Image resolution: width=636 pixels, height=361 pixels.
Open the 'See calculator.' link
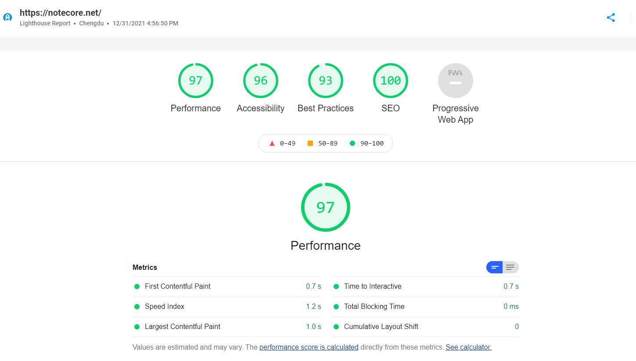468,347
